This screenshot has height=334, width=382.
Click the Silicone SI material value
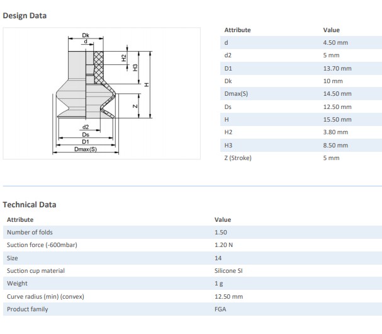pyautogui.click(x=229, y=271)
